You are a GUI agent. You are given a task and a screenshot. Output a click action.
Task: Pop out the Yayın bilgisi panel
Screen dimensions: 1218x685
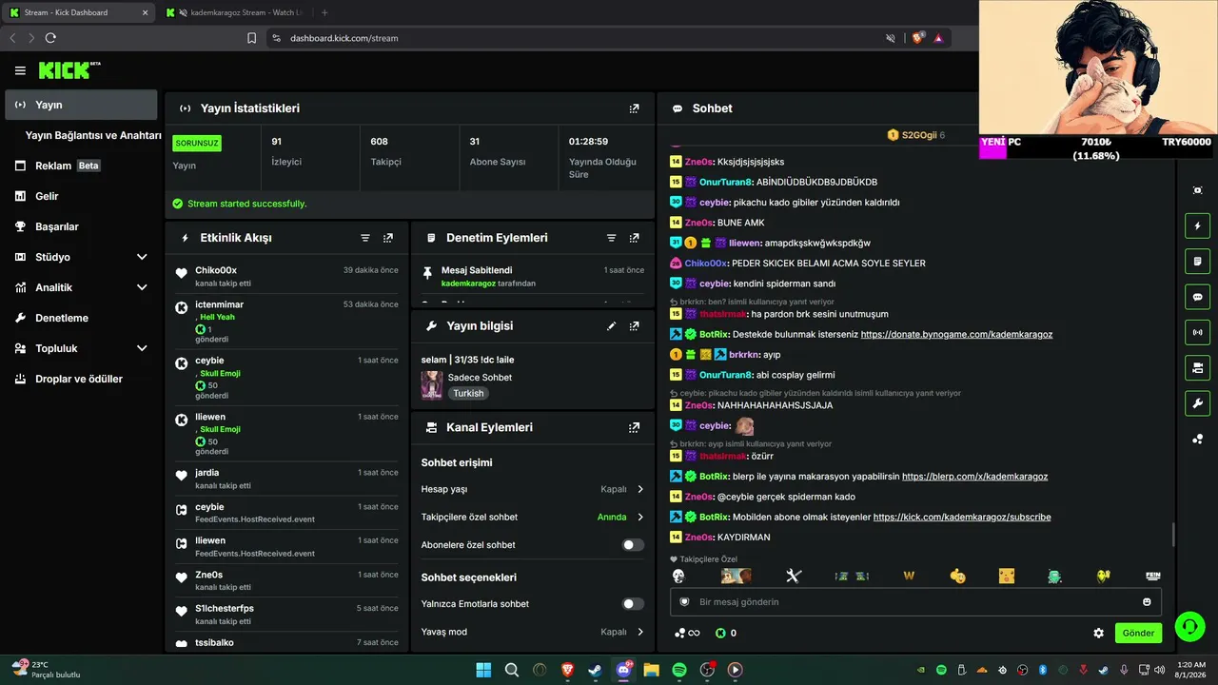pyautogui.click(x=635, y=325)
